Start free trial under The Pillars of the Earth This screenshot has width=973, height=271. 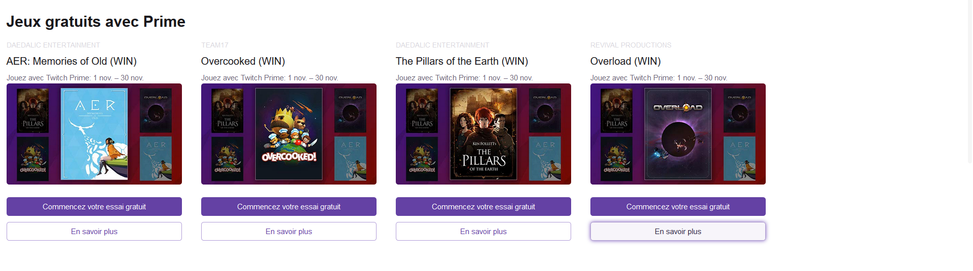point(483,207)
